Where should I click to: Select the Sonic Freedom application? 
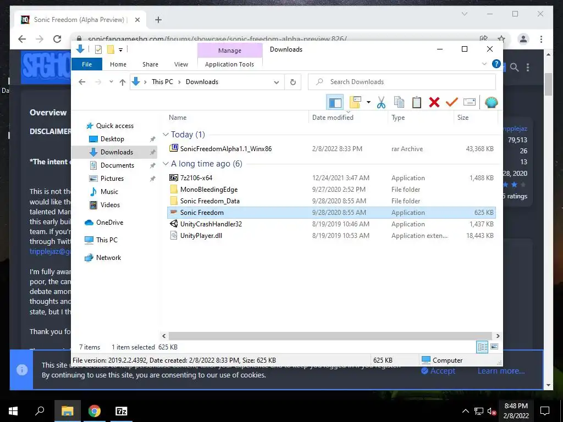coord(332,213)
